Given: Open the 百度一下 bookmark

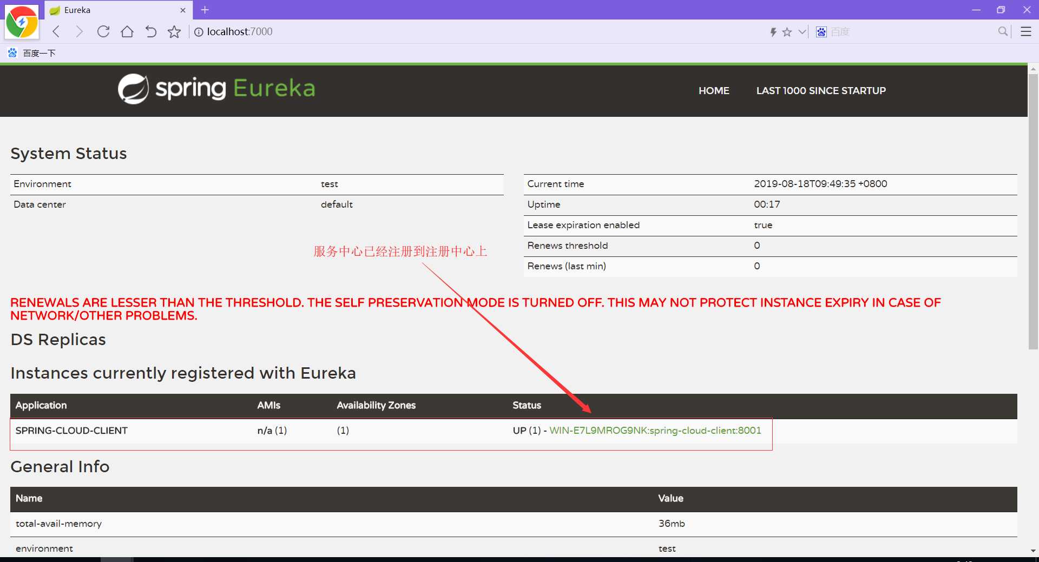Looking at the screenshot, I should coord(31,53).
